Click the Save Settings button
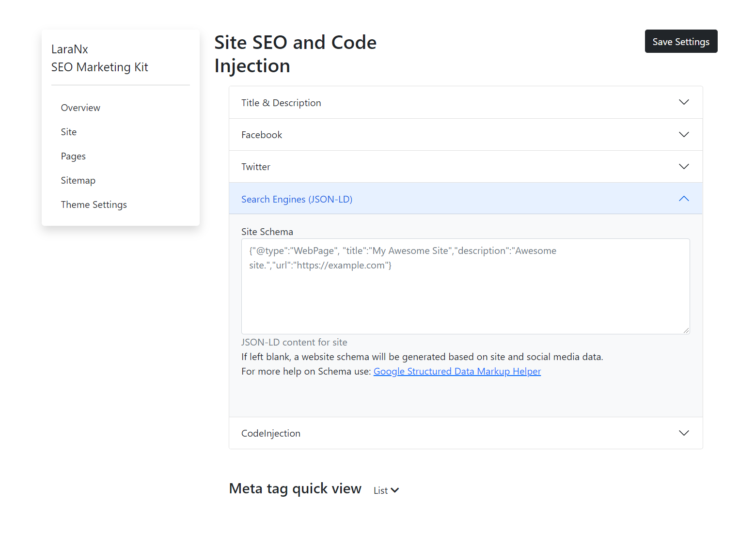Screen dimensions: 755x535 pos(681,42)
